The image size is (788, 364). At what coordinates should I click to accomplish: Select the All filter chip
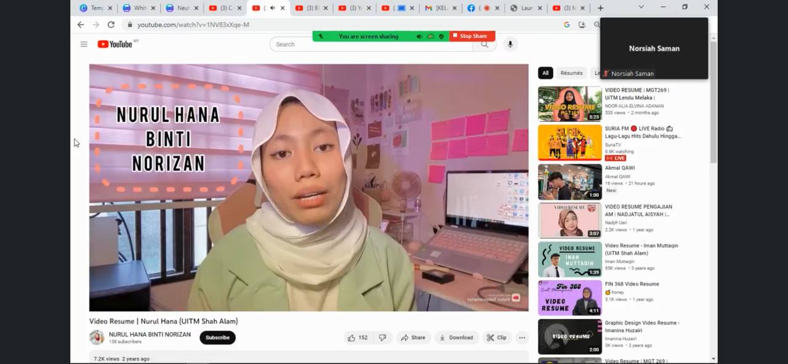(x=545, y=73)
